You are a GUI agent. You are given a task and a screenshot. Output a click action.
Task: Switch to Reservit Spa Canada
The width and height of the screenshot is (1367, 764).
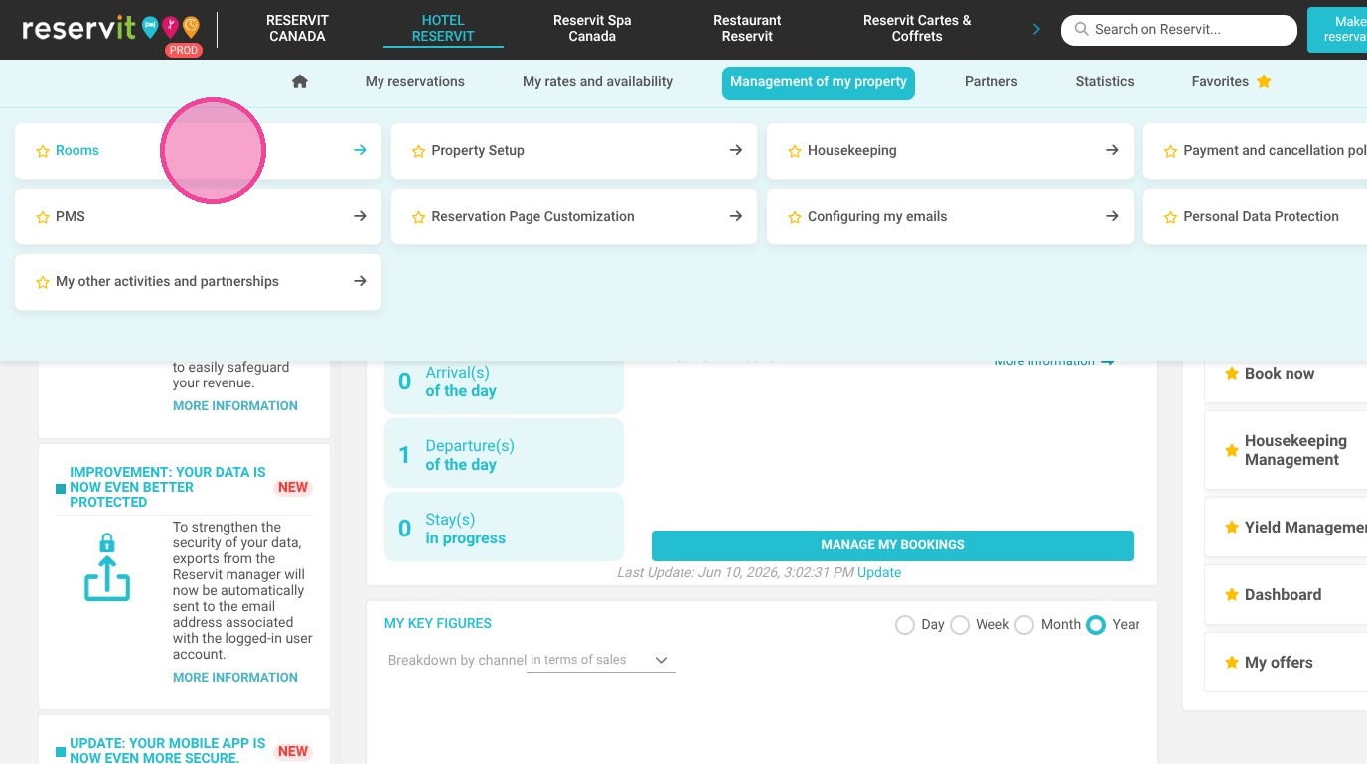(x=592, y=28)
